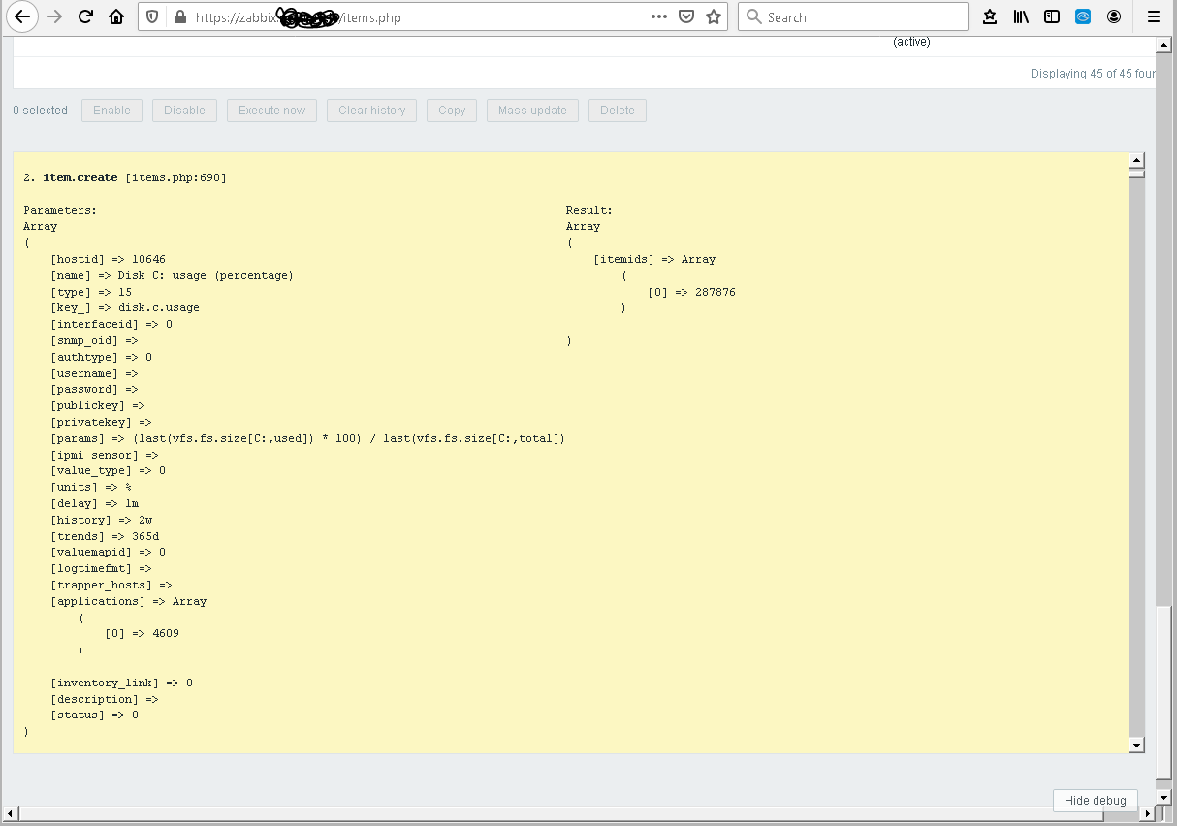The image size is (1177, 826).
Task: Click the Enable button
Action: 111,111
